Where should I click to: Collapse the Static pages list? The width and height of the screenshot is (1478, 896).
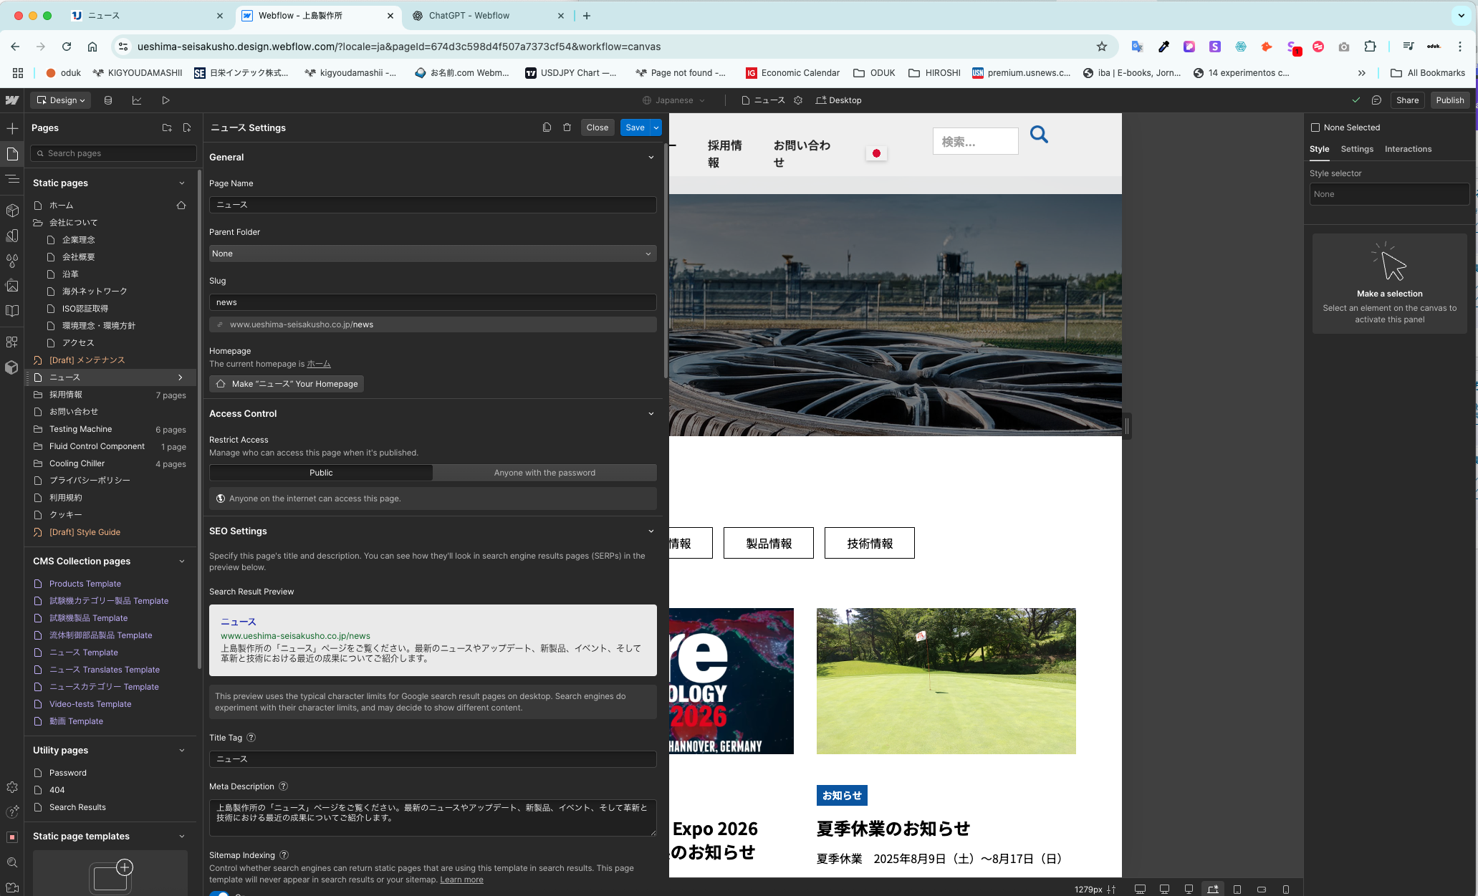(182, 183)
